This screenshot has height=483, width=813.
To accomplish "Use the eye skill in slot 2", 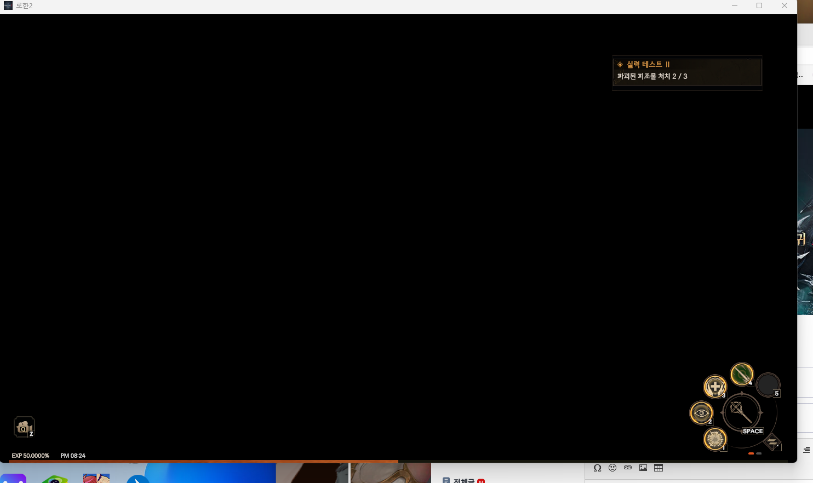I will [x=701, y=413].
